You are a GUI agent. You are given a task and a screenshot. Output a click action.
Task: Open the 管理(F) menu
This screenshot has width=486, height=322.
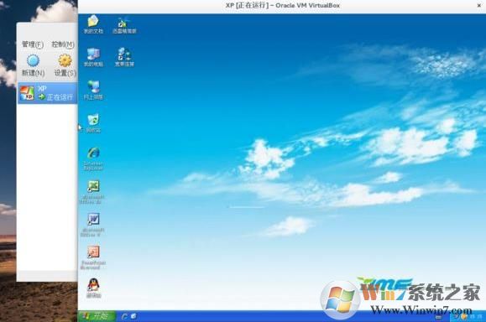pos(33,44)
